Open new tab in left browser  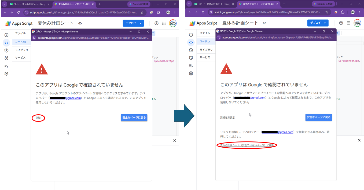point(100,4)
